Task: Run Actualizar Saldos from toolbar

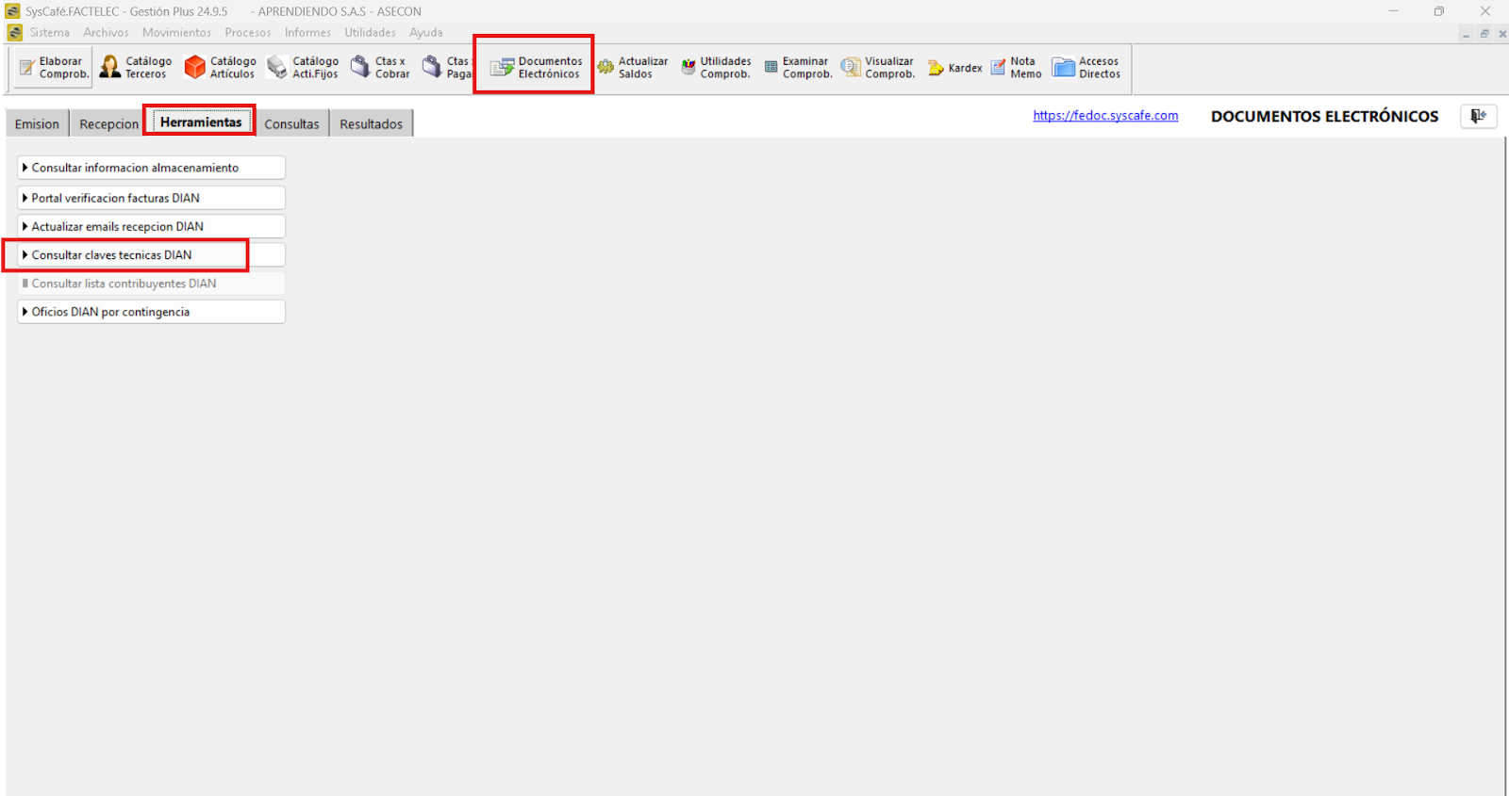Action: (632, 68)
